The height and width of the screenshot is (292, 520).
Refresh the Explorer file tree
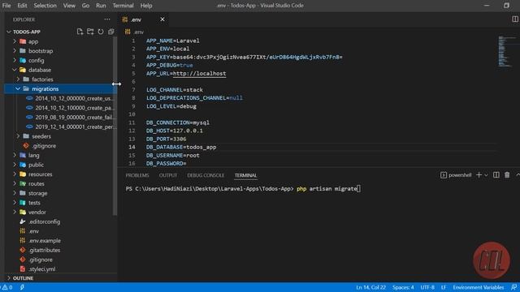[x=101, y=32]
